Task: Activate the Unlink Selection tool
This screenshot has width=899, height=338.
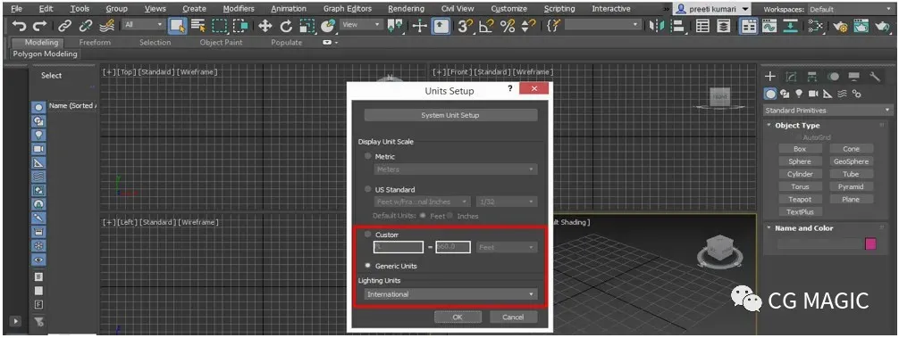Action: point(86,26)
